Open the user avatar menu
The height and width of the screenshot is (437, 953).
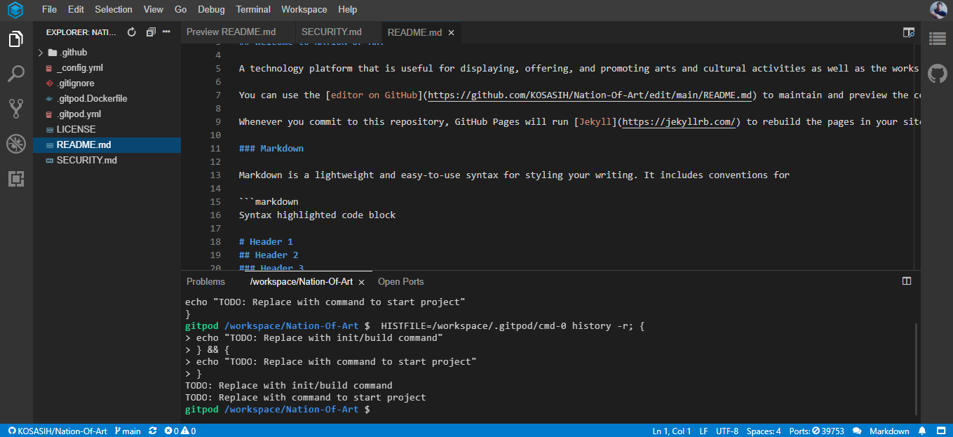click(938, 10)
